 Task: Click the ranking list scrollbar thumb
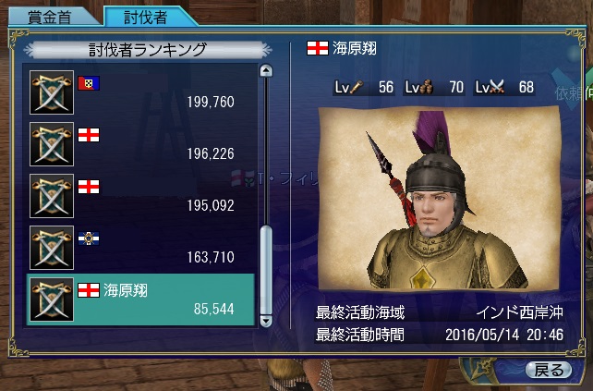coord(266,270)
